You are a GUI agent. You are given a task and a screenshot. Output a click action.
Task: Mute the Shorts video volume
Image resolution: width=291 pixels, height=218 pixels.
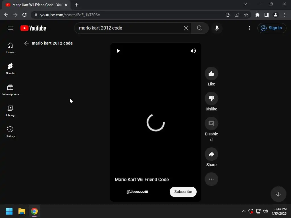pyautogui.click(x=193, y=51)
